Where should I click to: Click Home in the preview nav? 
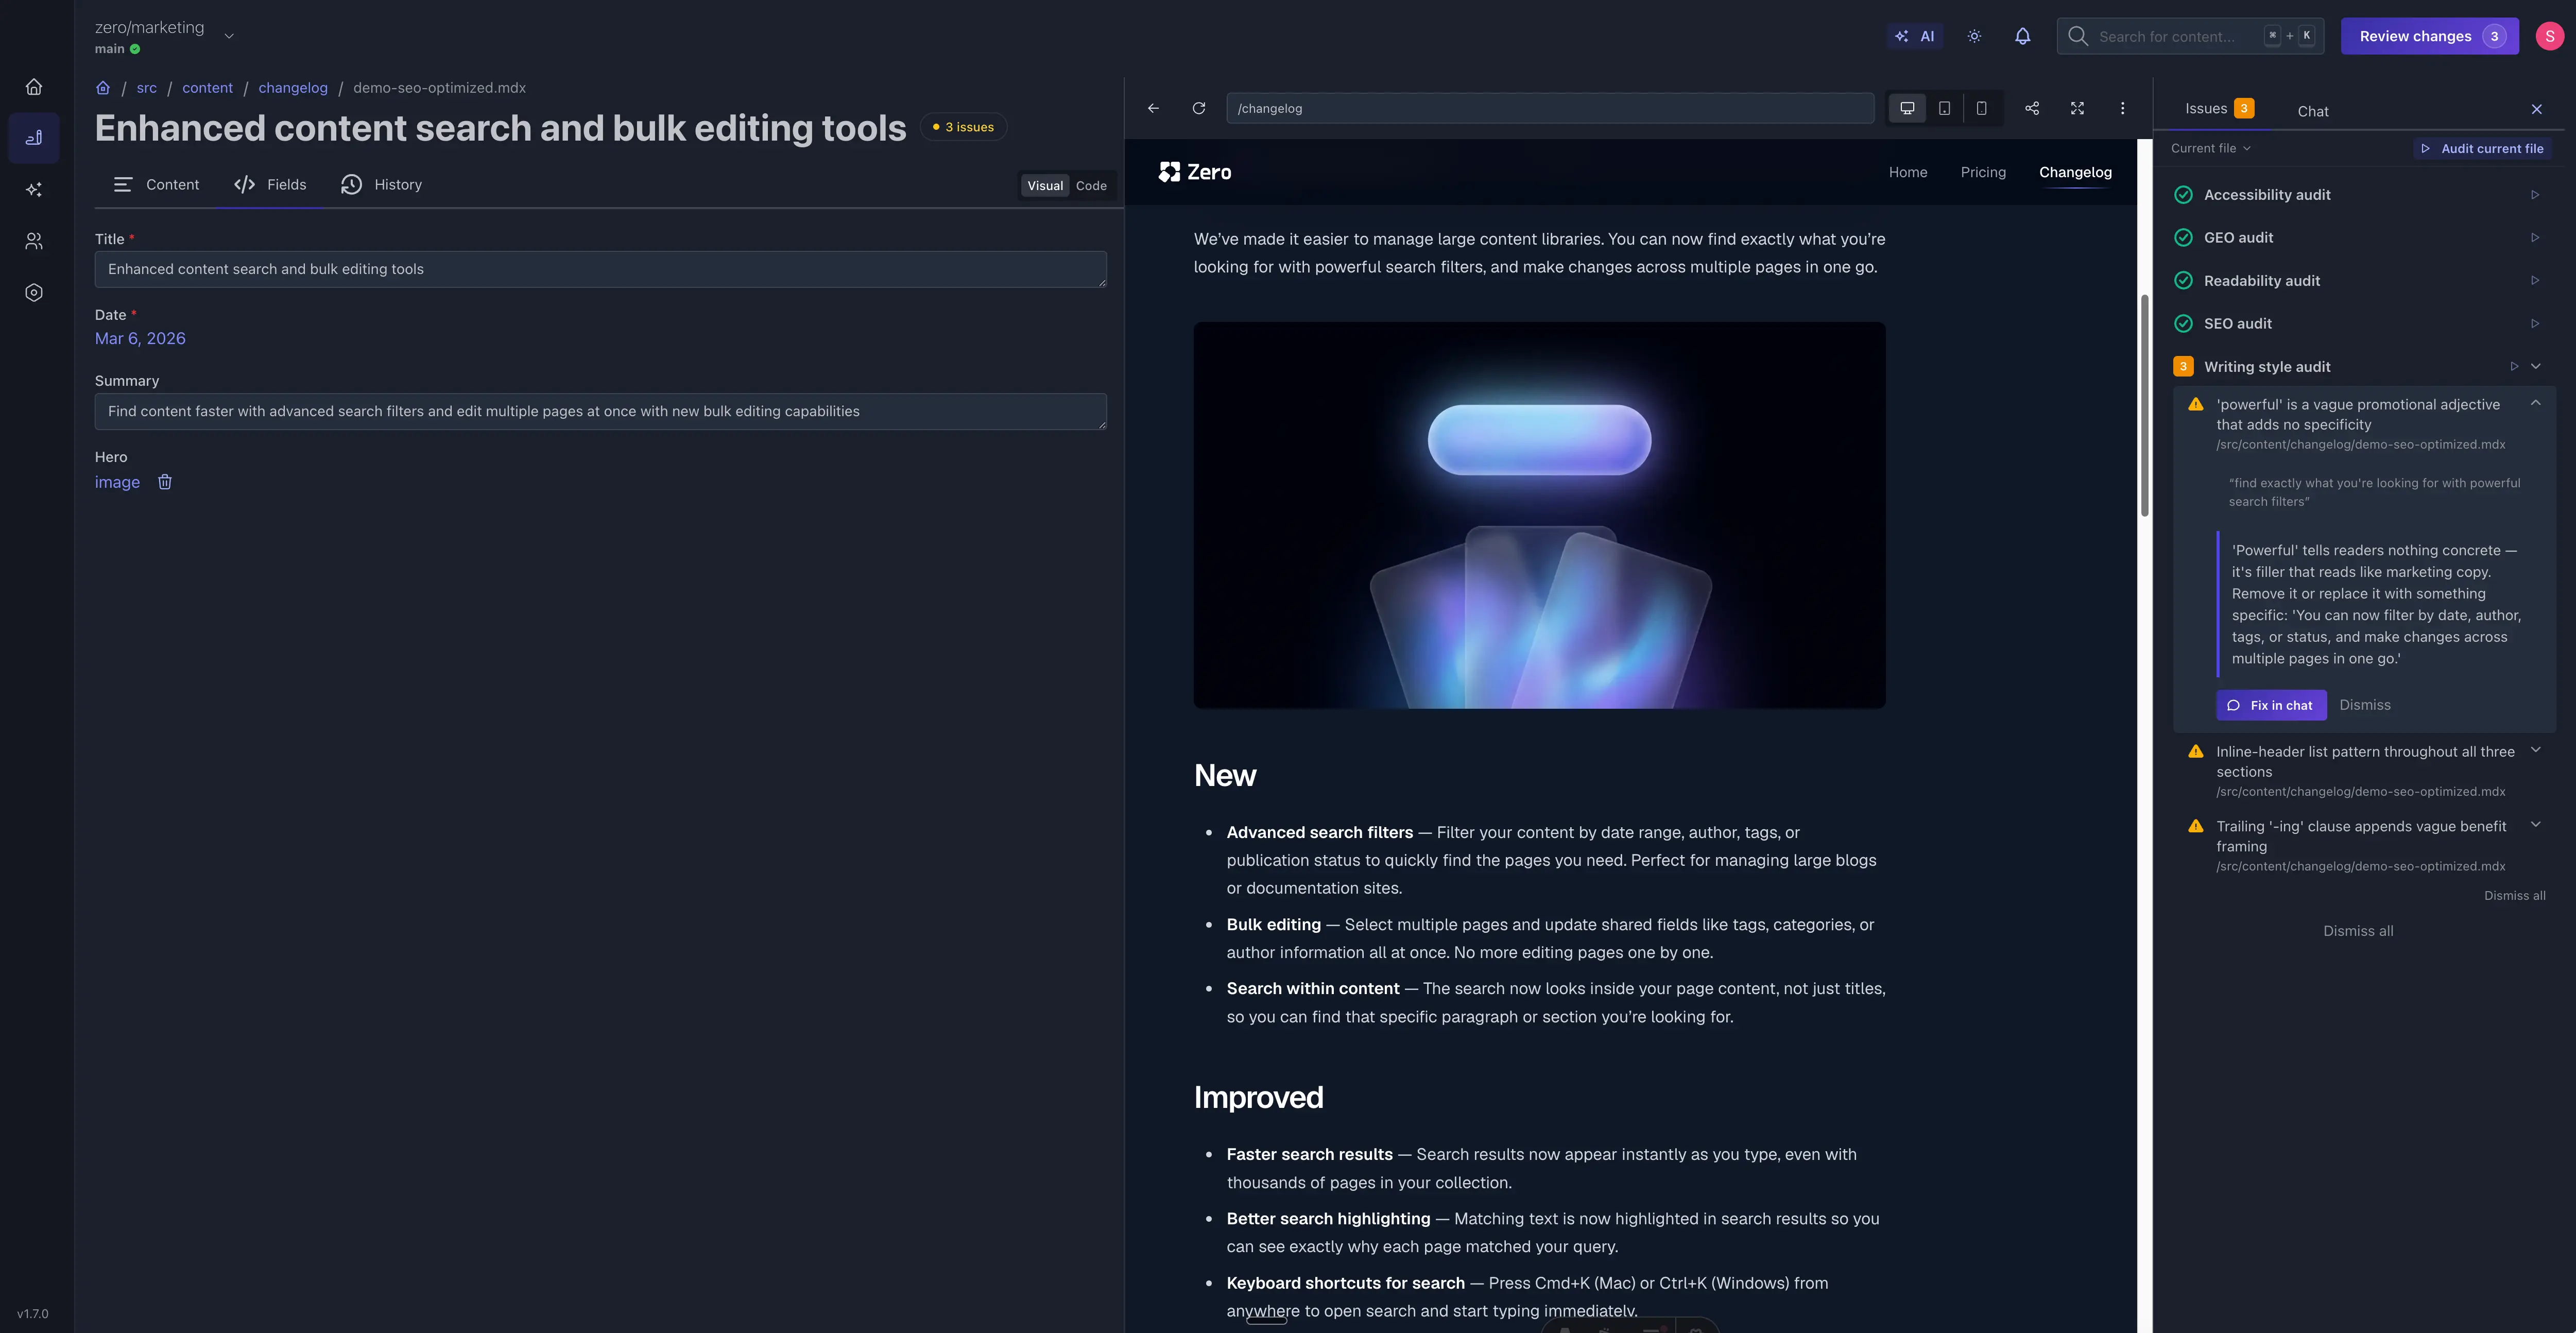(1908, 172)
